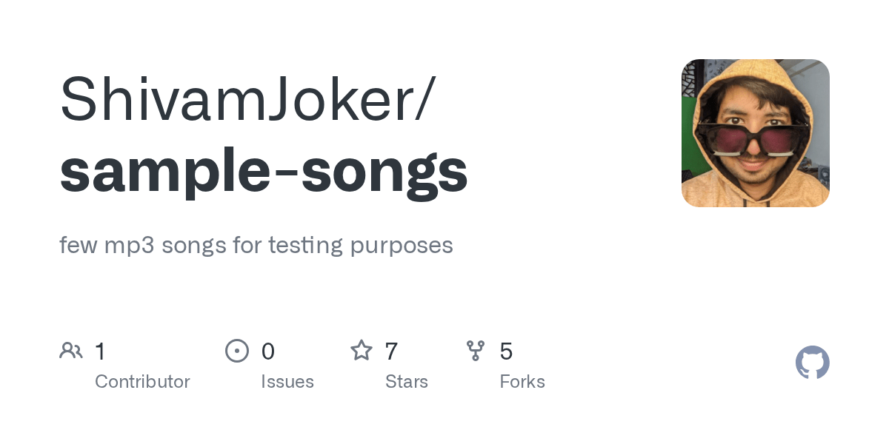Click the Contributor label
889x444 pixels.
pos(142,382)
